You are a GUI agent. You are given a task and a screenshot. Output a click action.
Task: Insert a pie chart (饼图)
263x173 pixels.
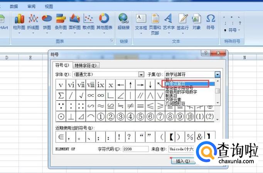[47, 23]
